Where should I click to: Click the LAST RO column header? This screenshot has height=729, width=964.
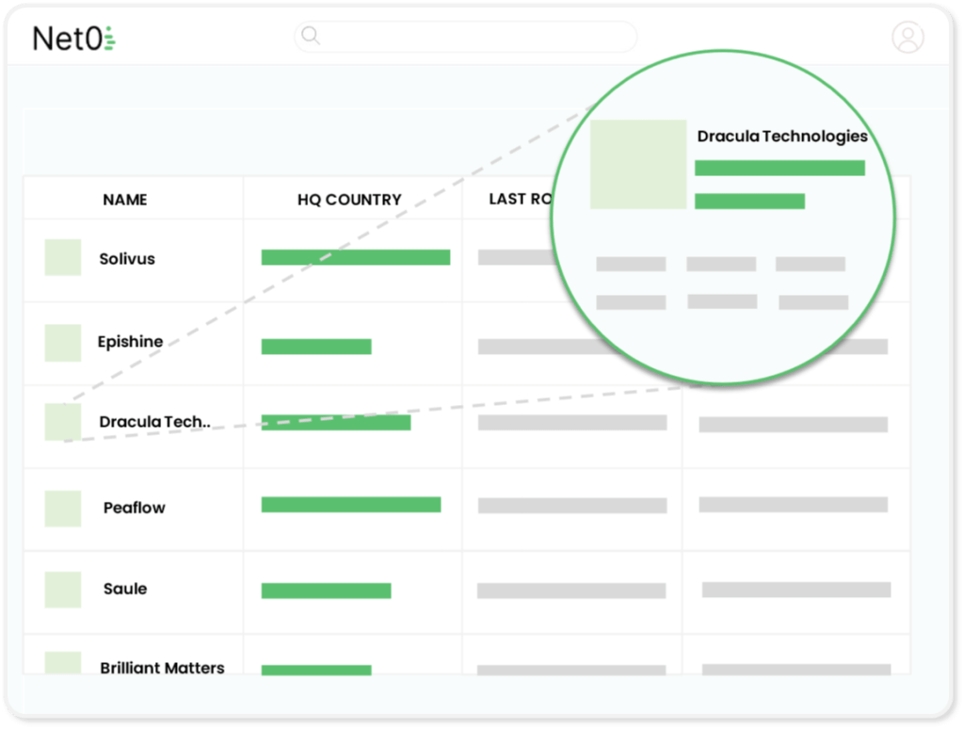[519, 200]
